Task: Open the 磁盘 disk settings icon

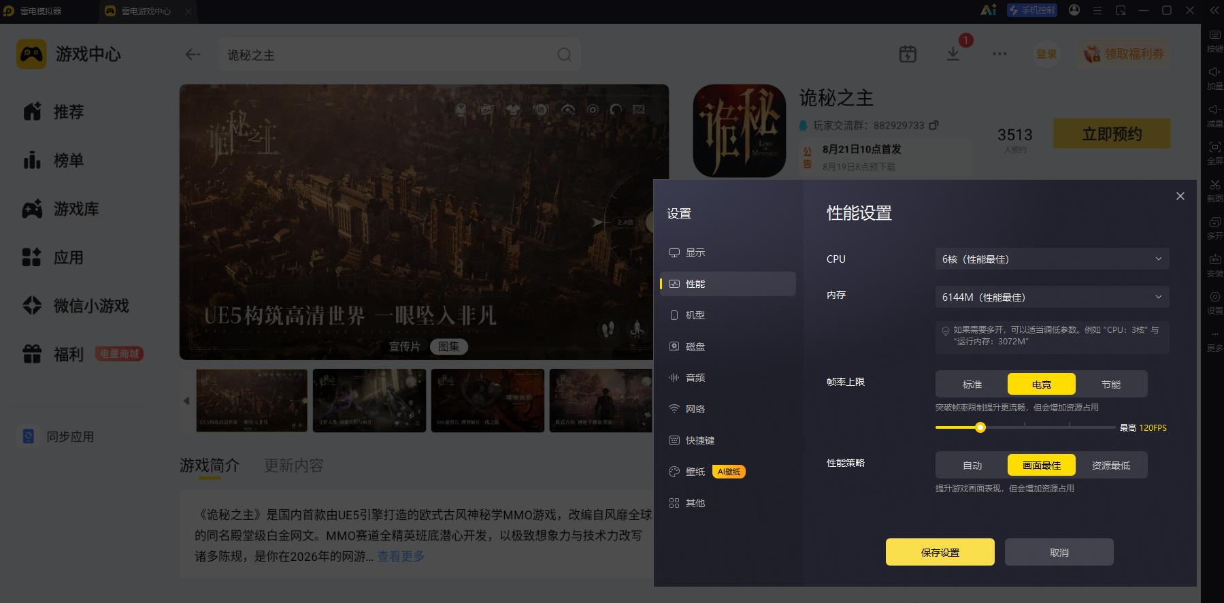Action: click(674, 346)
